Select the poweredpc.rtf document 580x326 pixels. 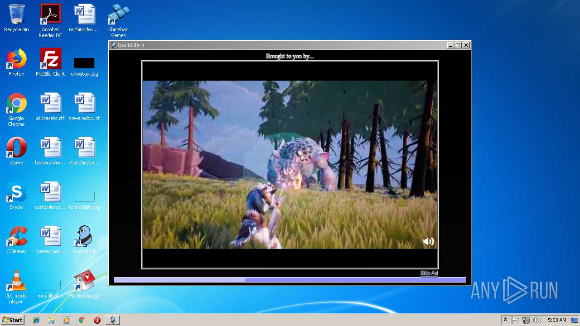click(84, 107)
